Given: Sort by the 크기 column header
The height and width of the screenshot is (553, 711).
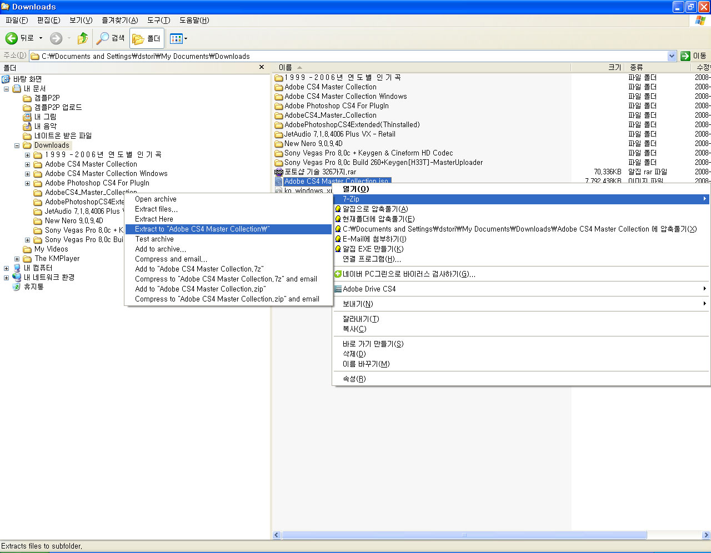Looking at the screenshot, I should click(598, 67).
